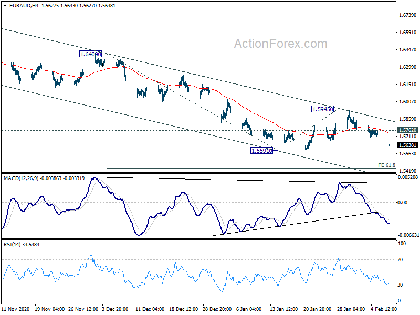Click the chart menu triangle beside EURAUD,H4

(x=5, y=6)
